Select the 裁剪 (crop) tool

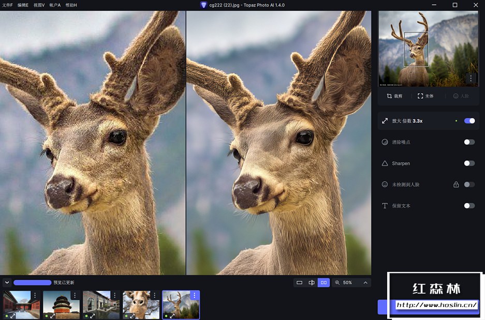[x=394, y=96]
